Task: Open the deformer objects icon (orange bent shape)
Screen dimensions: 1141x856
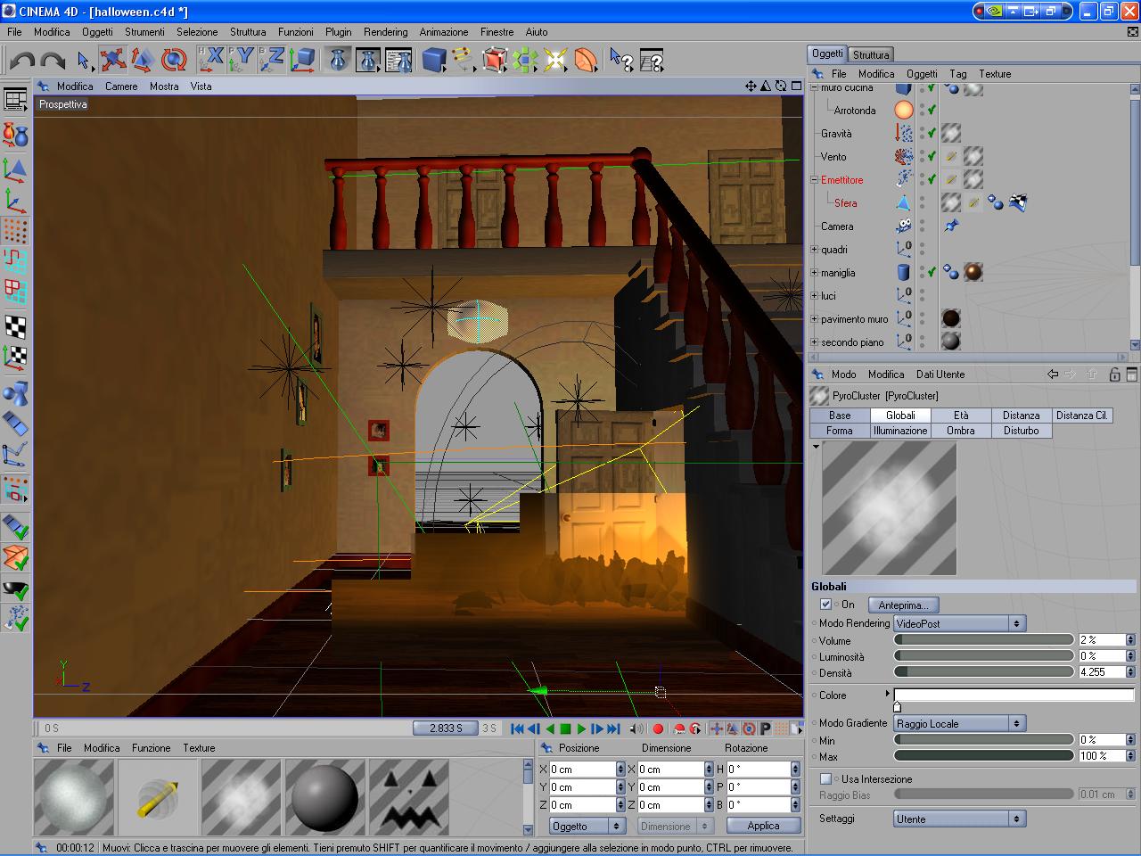Action: coord(586,60)
